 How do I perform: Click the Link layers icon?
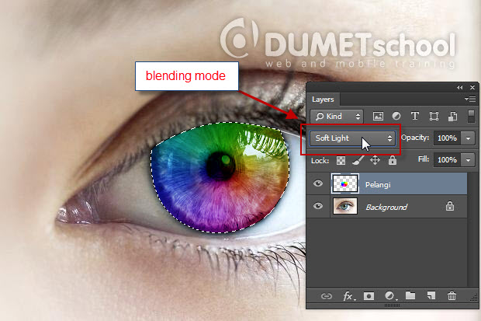(327, 296)
